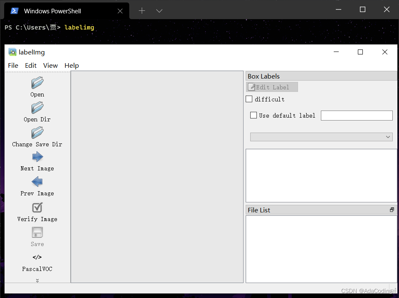Minimize the labelImg window
The width and height of the screenshot is (399, 298).
336,52
